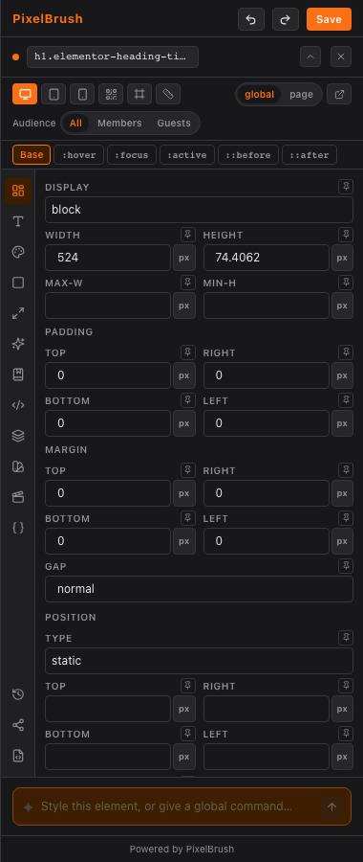Select the ::after pseudo-element tab

310,154
